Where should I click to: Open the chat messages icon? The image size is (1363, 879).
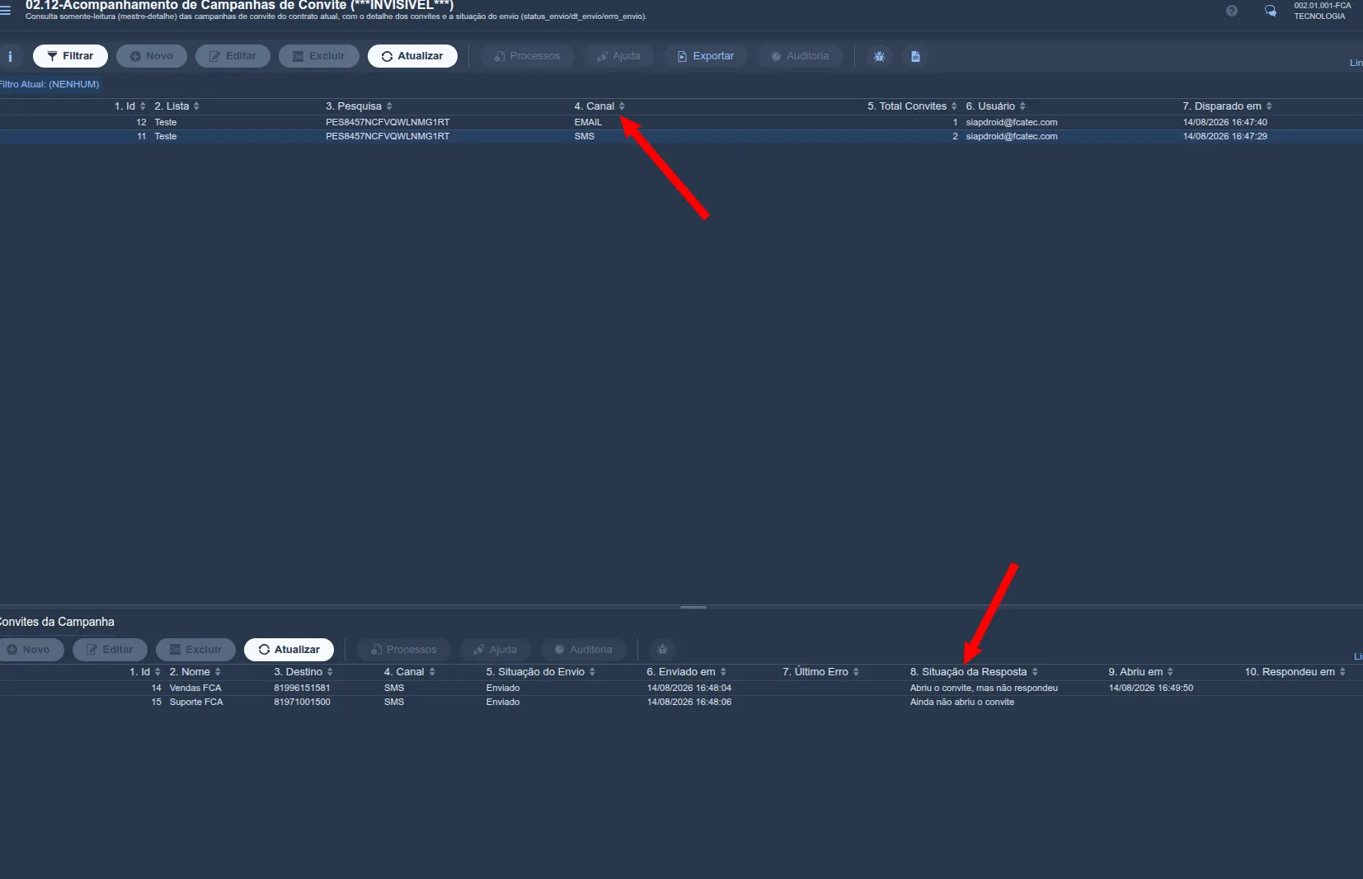click(1271, 11)
